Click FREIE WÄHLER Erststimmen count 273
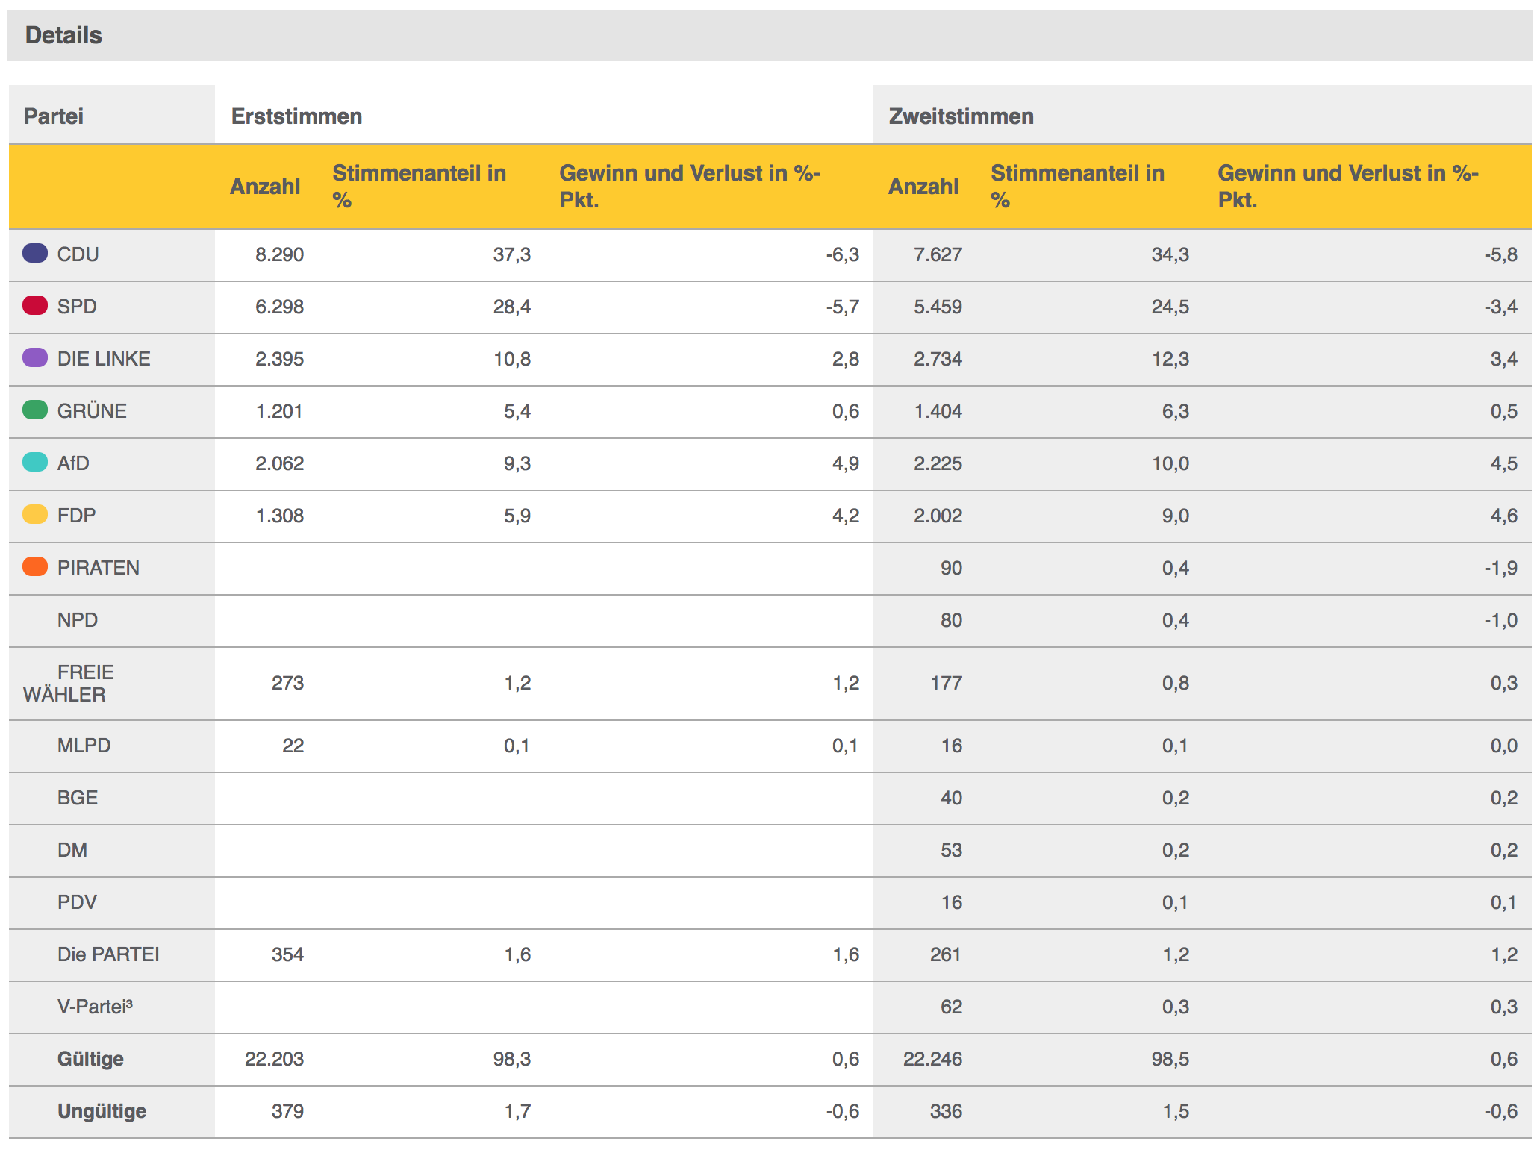Image resolution: width=1540 pixels, height=1153 pixels. click(x=287, y=683)
